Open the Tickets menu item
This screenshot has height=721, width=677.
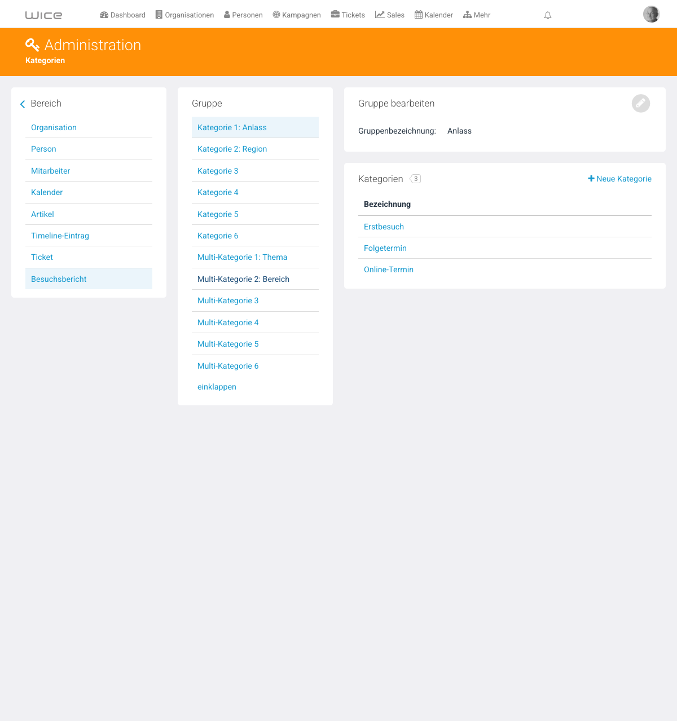(348, 15)
